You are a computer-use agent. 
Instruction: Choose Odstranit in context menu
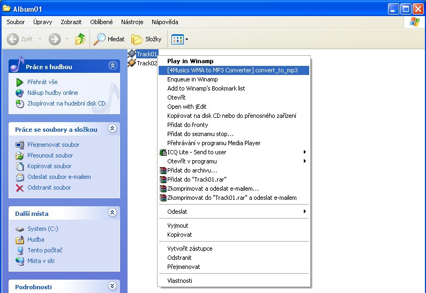tap(234, 258)
